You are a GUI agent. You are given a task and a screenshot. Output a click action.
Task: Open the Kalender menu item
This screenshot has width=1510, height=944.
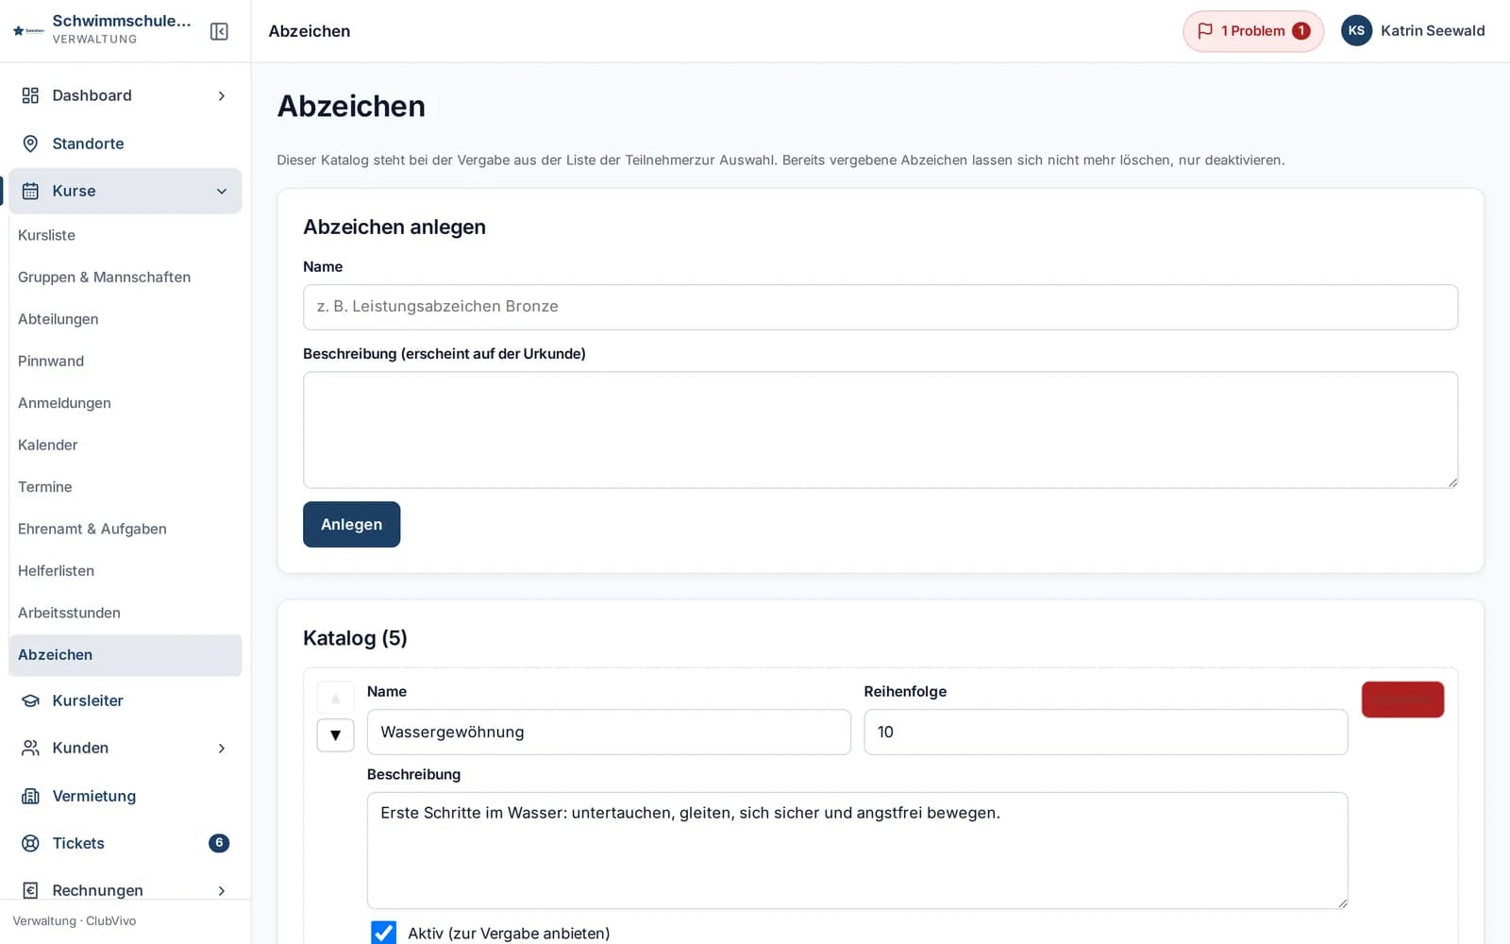[x=125, y=445]
